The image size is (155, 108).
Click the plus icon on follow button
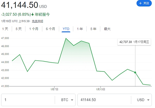141,3
